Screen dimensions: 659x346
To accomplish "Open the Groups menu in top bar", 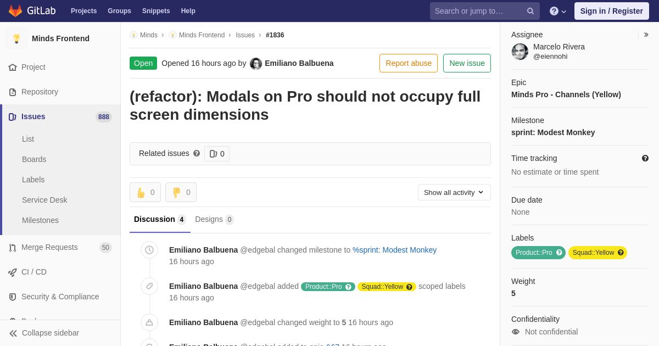I will pos(119,11).
